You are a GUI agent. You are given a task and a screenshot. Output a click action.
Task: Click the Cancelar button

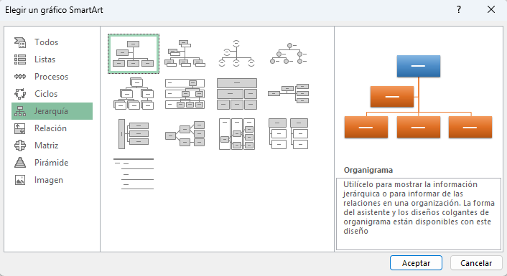click(x=476, y=263)
